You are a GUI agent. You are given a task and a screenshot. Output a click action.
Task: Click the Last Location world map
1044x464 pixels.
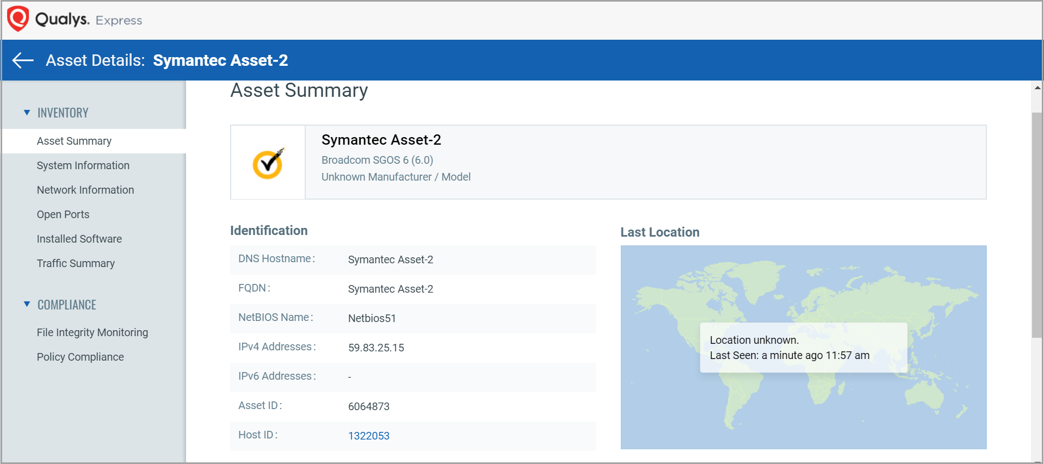click(x=804, y=347)
